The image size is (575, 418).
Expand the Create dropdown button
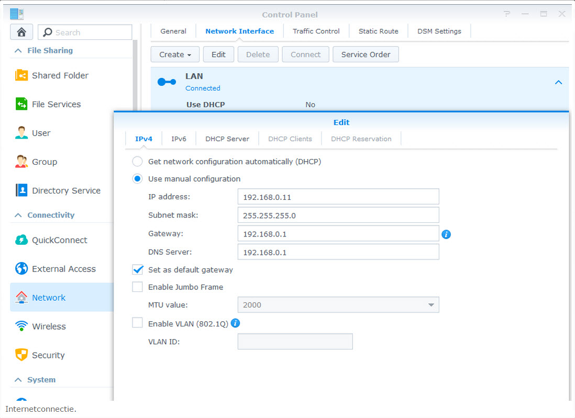(x=175, y=54)
